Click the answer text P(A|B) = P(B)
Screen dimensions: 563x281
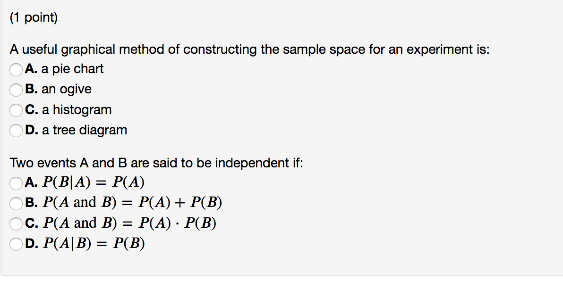[93, 243]
